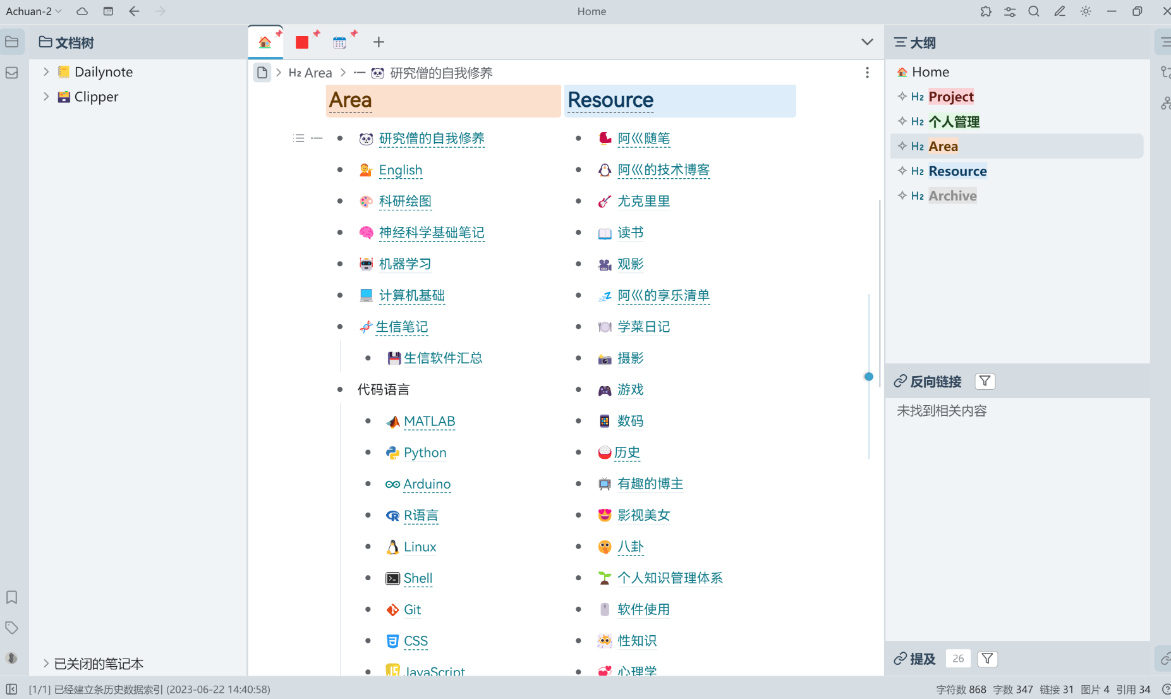Open the plugins menu via the puzzle icon
Image resolution: width=1171 pixels, height=699 pixels.
[986, 11]
